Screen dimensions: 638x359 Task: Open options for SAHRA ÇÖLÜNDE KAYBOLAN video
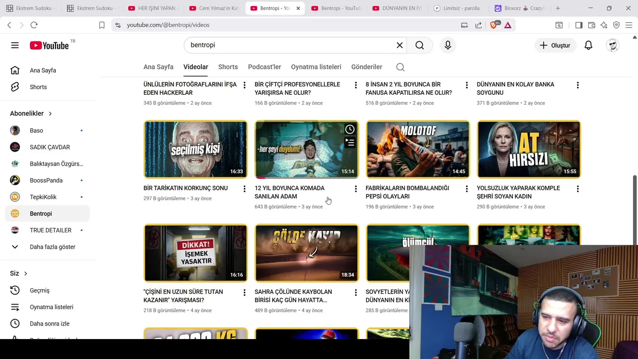click(355, 293)
